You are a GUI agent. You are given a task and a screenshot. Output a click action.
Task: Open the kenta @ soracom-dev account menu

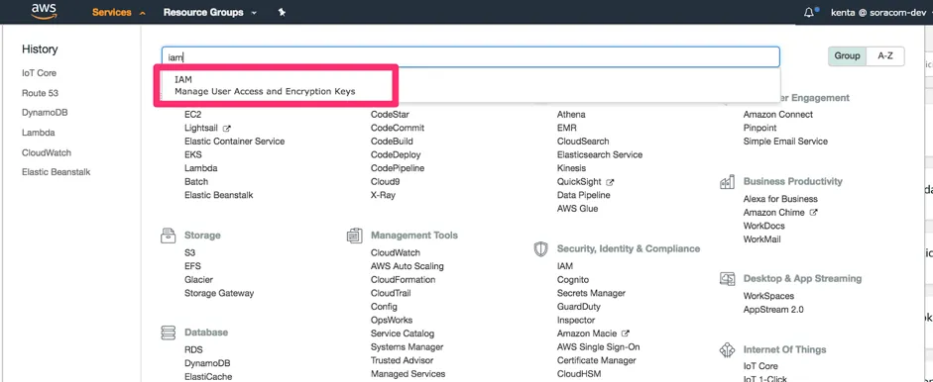[x=879, y=13]
